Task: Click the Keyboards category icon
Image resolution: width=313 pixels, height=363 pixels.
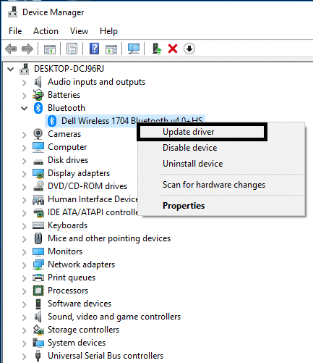Action: pos(38,225)
